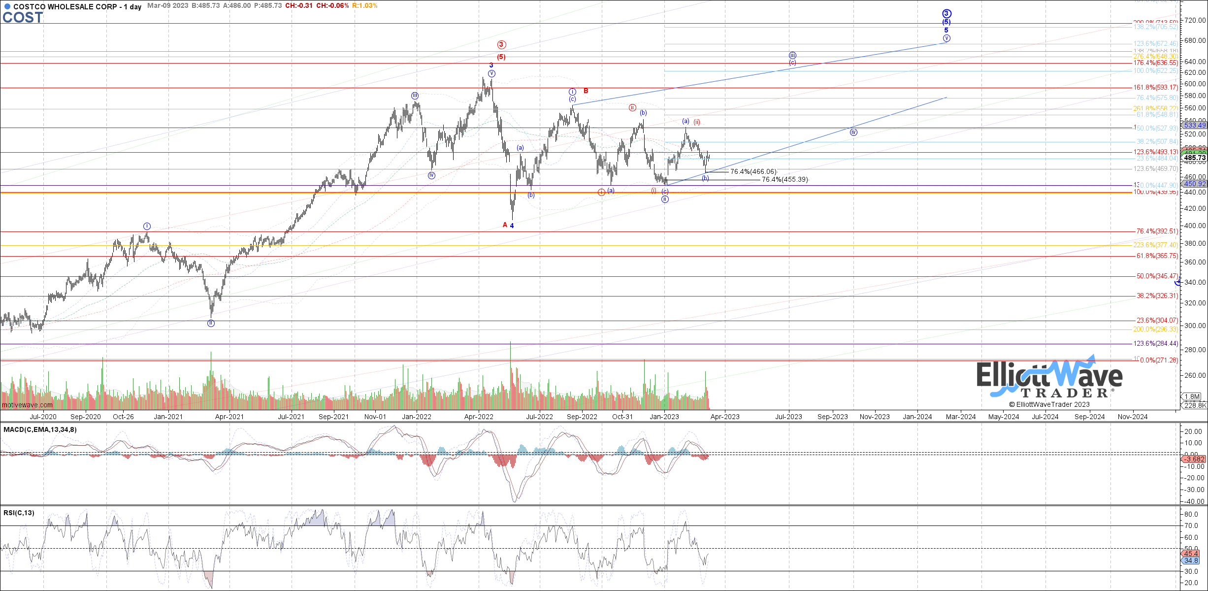
Task: Click the 76.4%(575.80) light-blue extension label
Action: (x=1157, y=98)
